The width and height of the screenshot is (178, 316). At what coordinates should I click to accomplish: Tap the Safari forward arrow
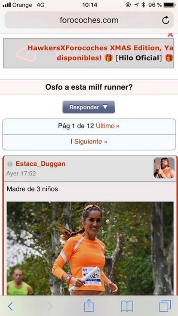(x=50, y=306)
